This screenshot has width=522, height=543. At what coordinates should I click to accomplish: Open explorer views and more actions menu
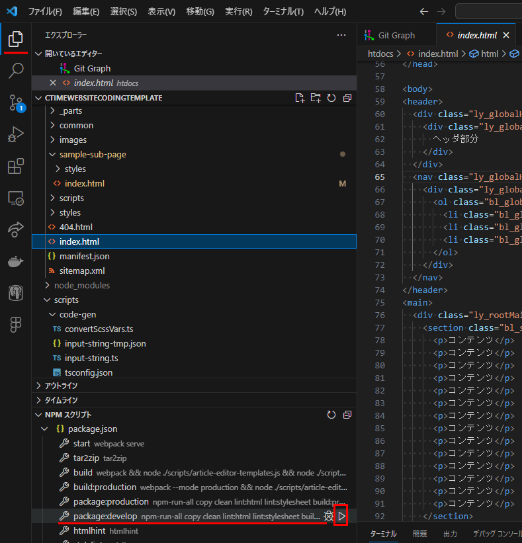coord(341,35)
